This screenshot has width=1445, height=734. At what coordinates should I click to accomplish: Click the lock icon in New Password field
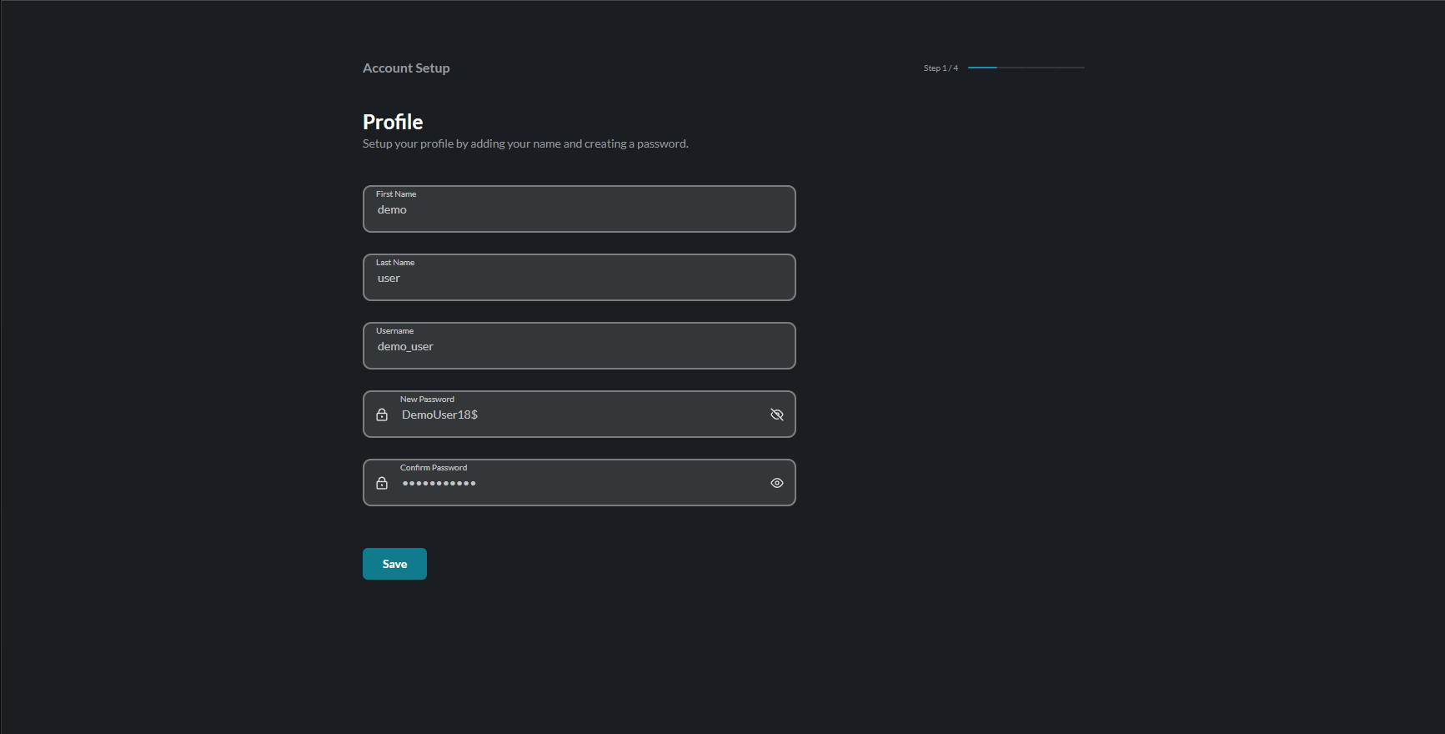[x=382, y=415]
